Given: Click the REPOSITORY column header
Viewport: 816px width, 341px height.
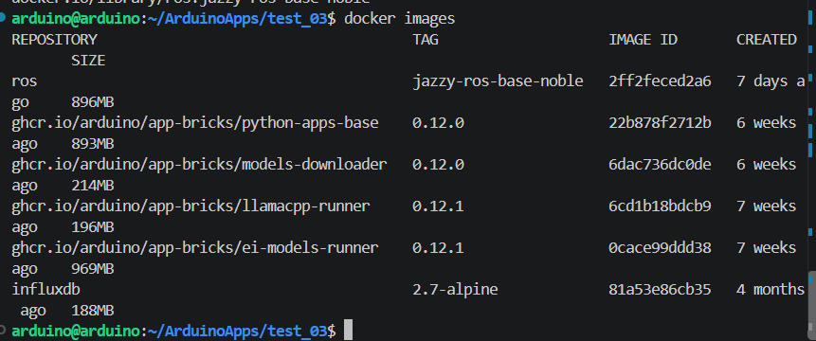Looking at the screenshot, I should pos(54,40).
